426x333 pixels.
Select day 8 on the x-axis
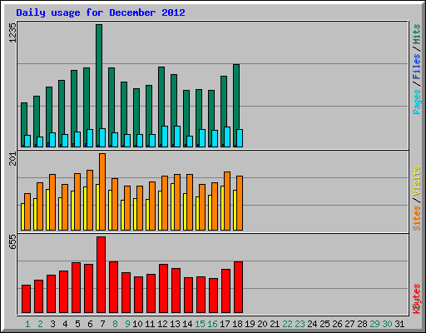point(115,324)
